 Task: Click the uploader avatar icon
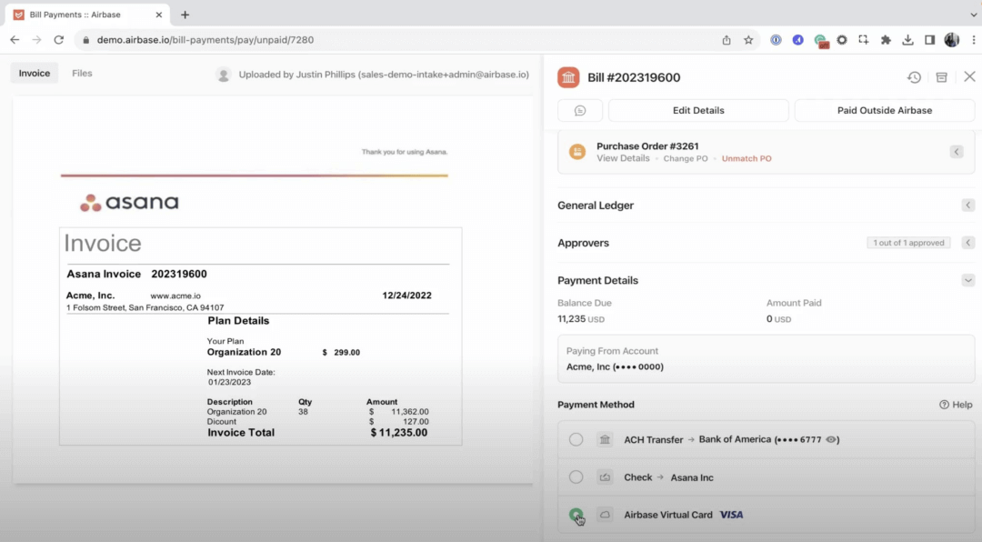point(224,75)
